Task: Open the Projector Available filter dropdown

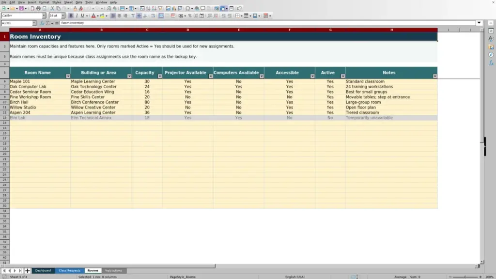Action: [x=211, y=76]
